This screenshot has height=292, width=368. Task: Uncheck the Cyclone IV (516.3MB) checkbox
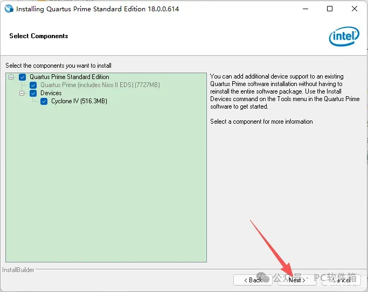click(44, 102)
